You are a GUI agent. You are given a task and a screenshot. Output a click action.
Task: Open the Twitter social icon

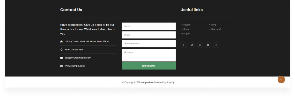tap(192, 45)
